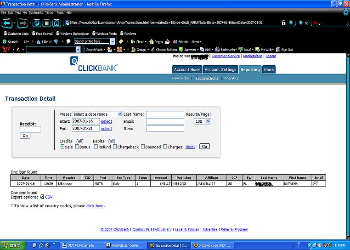Click the CSV export file icon
350x250 pixels.
pyautogui.click(x=42, y=197)
